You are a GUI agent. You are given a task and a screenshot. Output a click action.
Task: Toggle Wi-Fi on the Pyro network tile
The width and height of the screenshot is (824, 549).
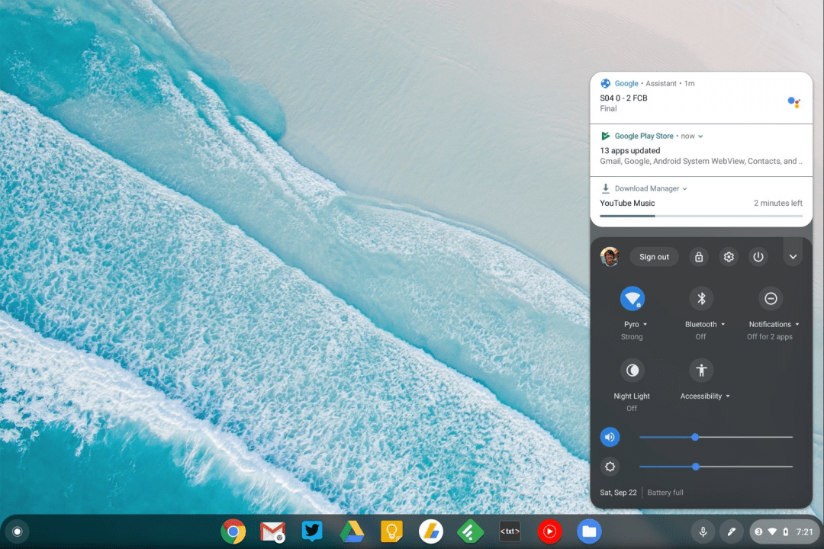(632, 298)
